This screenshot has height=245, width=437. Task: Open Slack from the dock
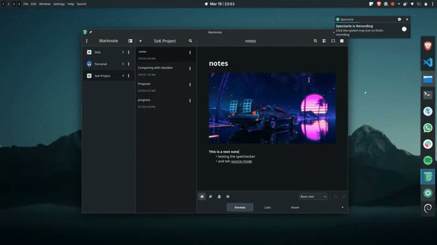428,144
